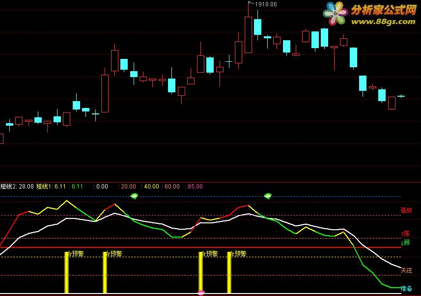
Task: Click the pink diamond marker at indicator bottom
Action: (201, 293)
